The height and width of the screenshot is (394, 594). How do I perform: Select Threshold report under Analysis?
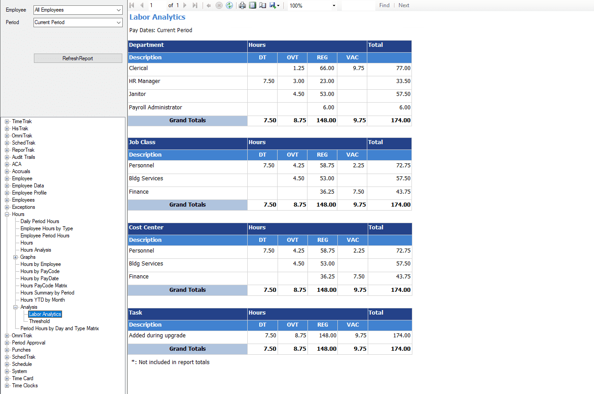point(39,321)
